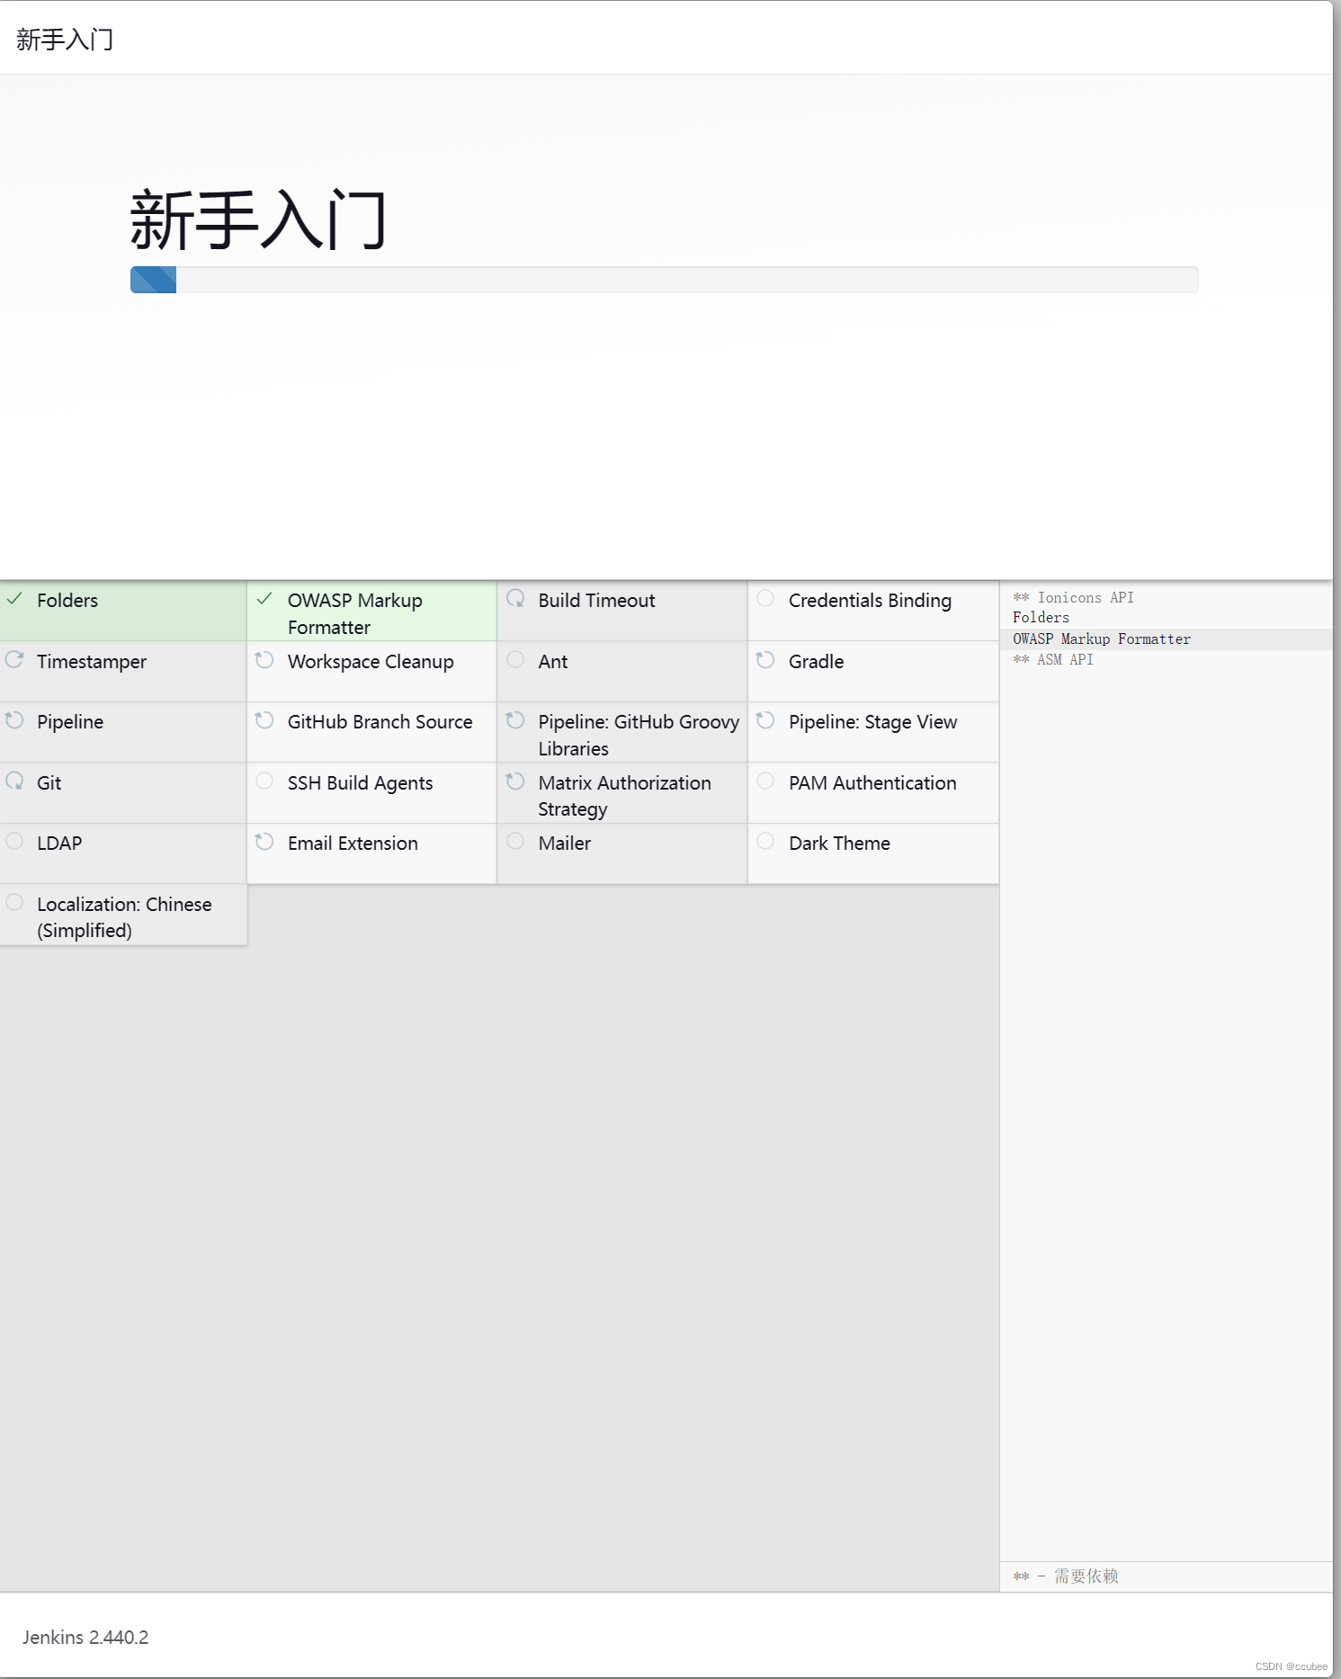Image resolution: width=1341 pixels, height=1679 pixels.
Task: Select the Git plugin label
Action: (49, 783)
